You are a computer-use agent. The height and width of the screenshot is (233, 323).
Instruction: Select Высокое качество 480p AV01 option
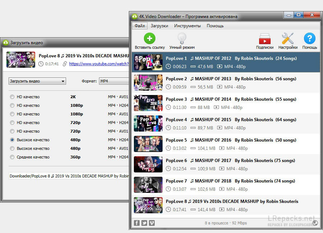(x=12, y=148)
